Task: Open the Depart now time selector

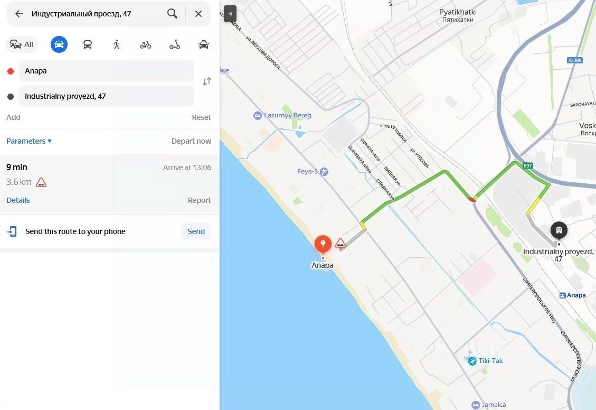Action: (191, 141)
